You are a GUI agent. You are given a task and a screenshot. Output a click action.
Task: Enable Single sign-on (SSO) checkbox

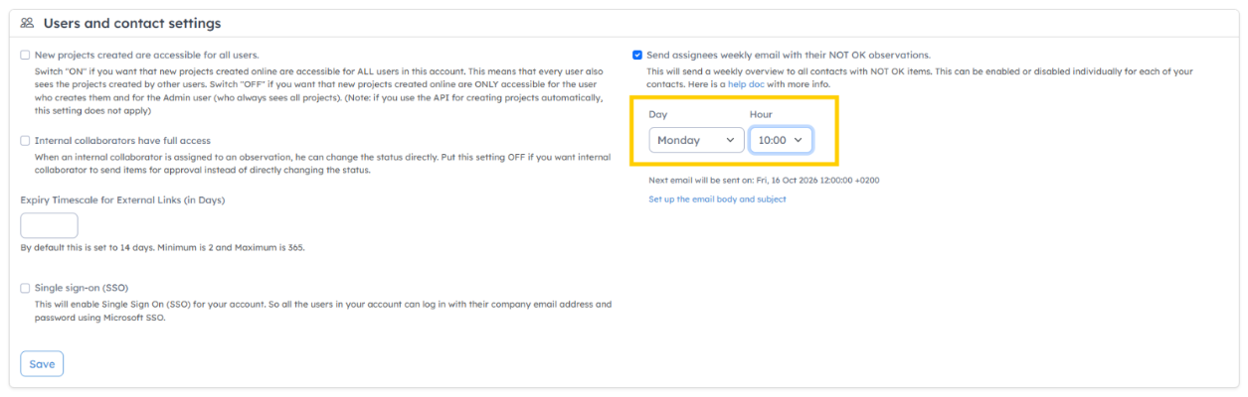tap(25, 288)
